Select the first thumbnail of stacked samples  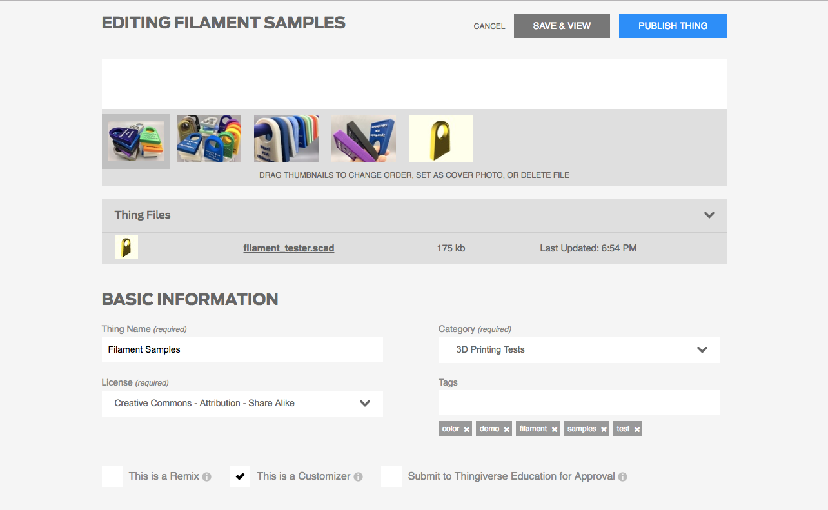tap(136, 141)
